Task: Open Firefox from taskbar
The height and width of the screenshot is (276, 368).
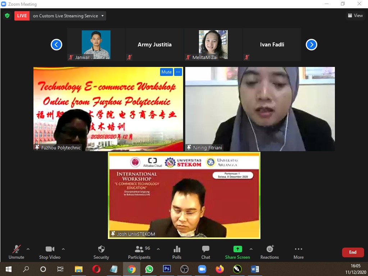Action: click(220, 269)
